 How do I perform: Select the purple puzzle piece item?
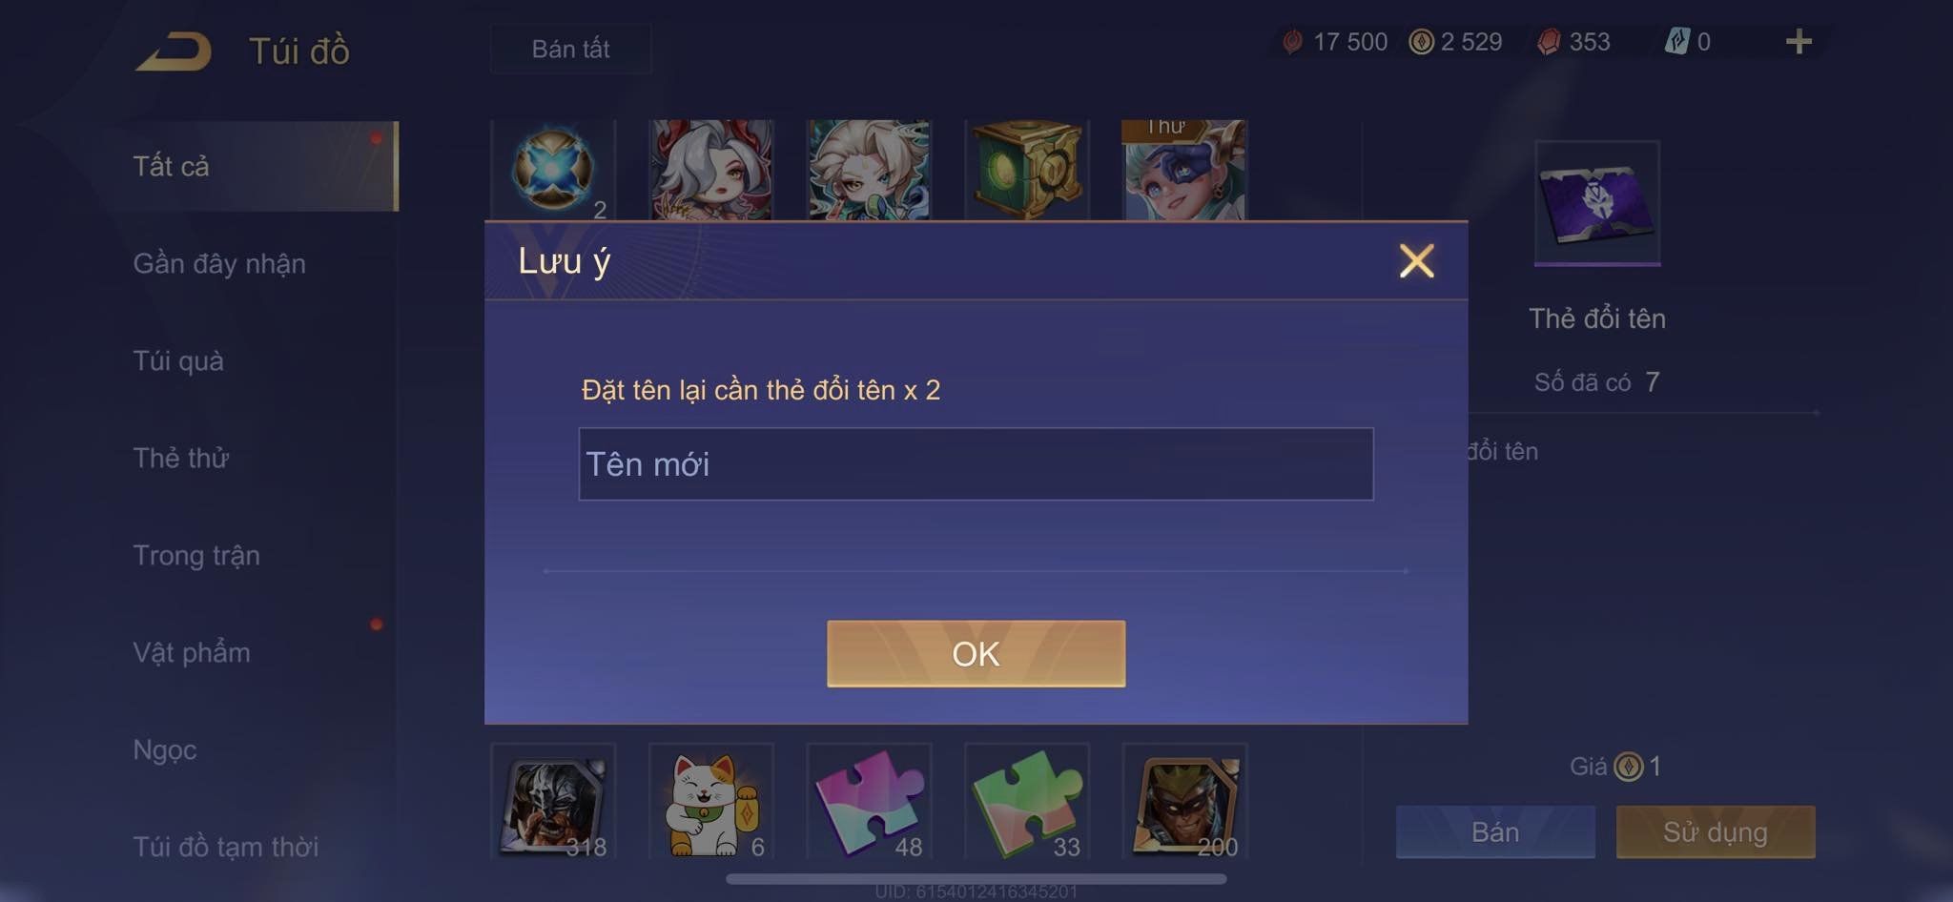point(869,803)
